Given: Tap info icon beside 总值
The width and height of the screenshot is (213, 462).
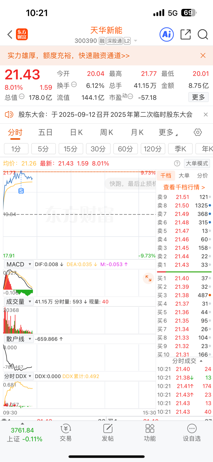Looking at the screenshot, I should [x=22, y=96].
